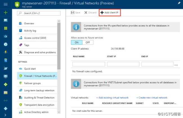Open the Overview menu item
183x118 pixels.
37,23
